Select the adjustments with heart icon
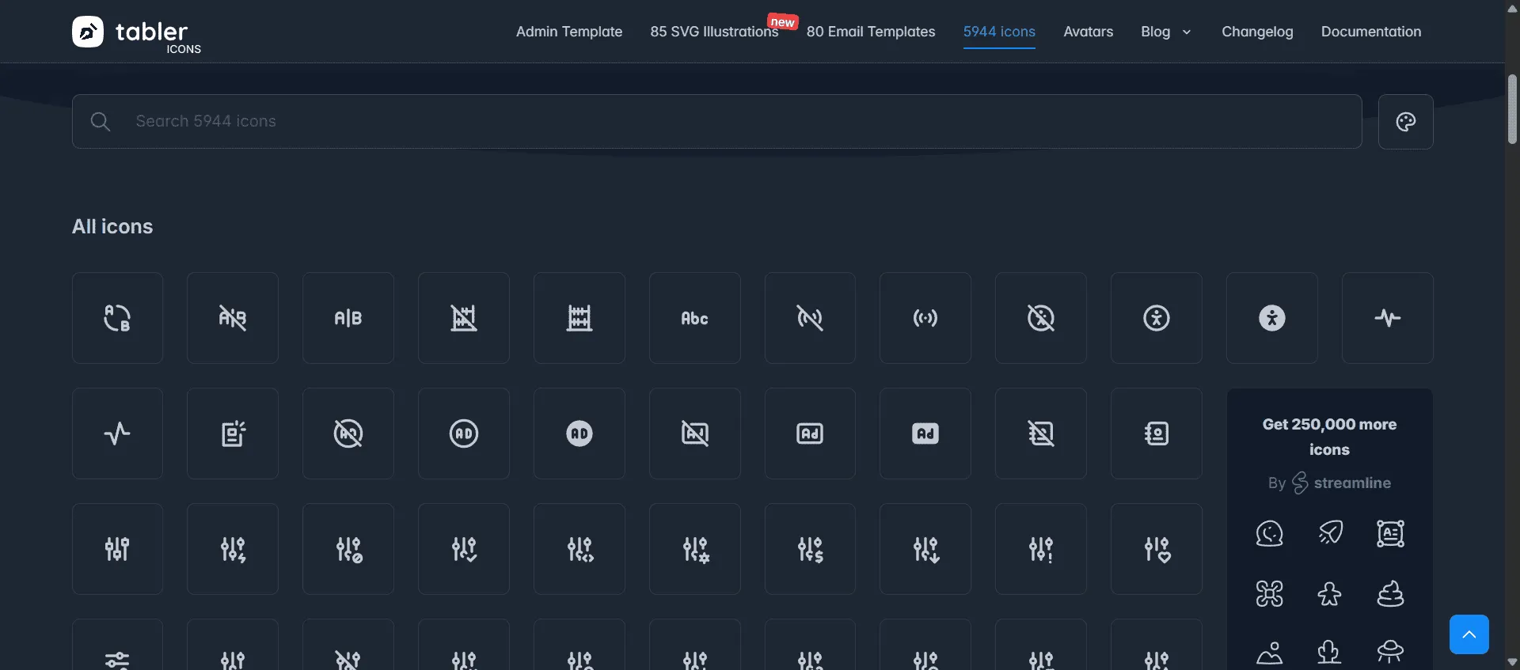1520x670 pixels. 1157,549
